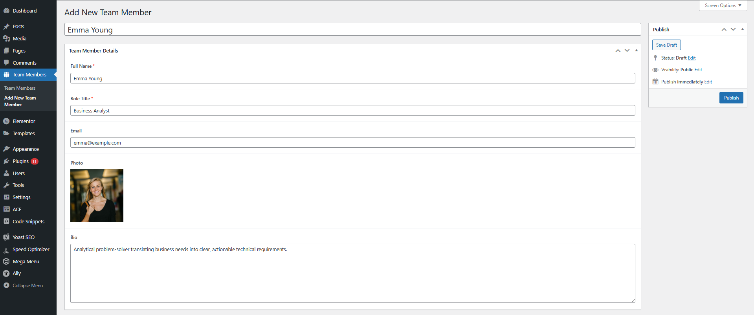Click the blue Publish button

pyautogui.click(x=731, y=98)
